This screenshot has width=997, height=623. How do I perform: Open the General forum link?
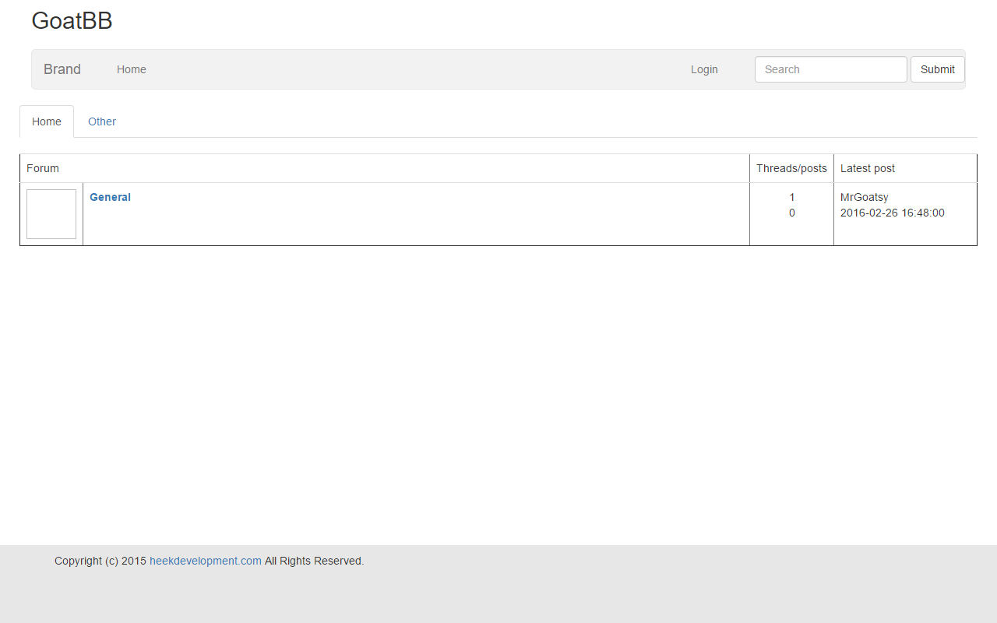tap(110, 197)
